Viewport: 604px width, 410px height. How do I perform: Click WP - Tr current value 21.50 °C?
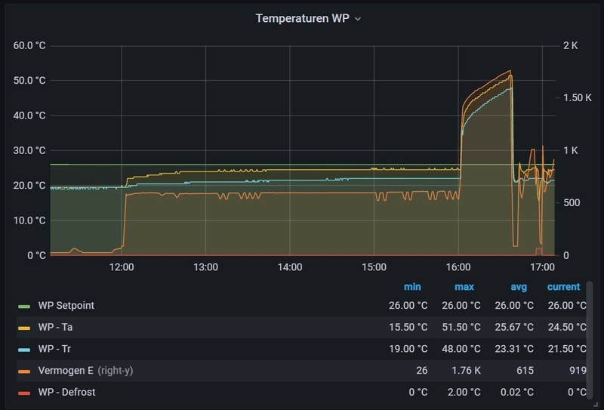pos(567,349)
